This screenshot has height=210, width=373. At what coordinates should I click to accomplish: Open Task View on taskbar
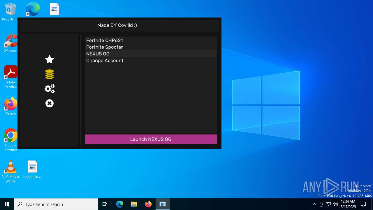(x=105, y=204)
